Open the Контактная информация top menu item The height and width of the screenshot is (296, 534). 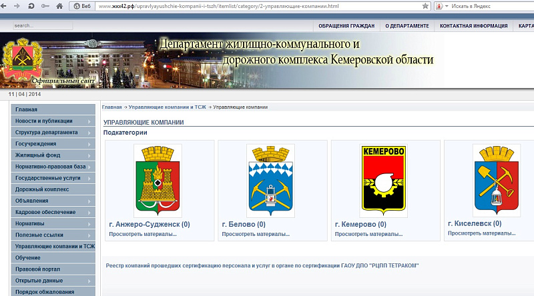point(473,26)
